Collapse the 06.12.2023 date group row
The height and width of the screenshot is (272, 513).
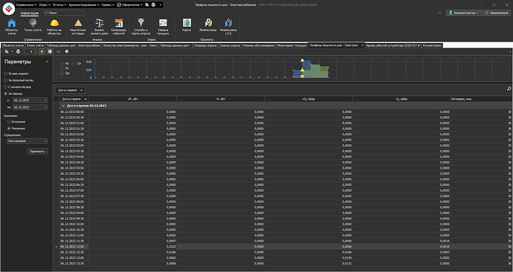point(63,106)
